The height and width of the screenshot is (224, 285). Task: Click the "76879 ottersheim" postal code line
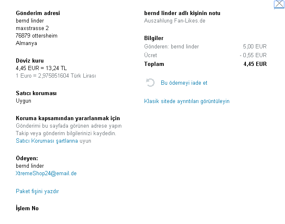coord(37,36)
